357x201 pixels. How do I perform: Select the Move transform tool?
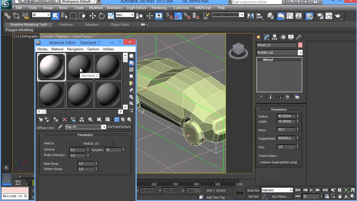(93, 16)
